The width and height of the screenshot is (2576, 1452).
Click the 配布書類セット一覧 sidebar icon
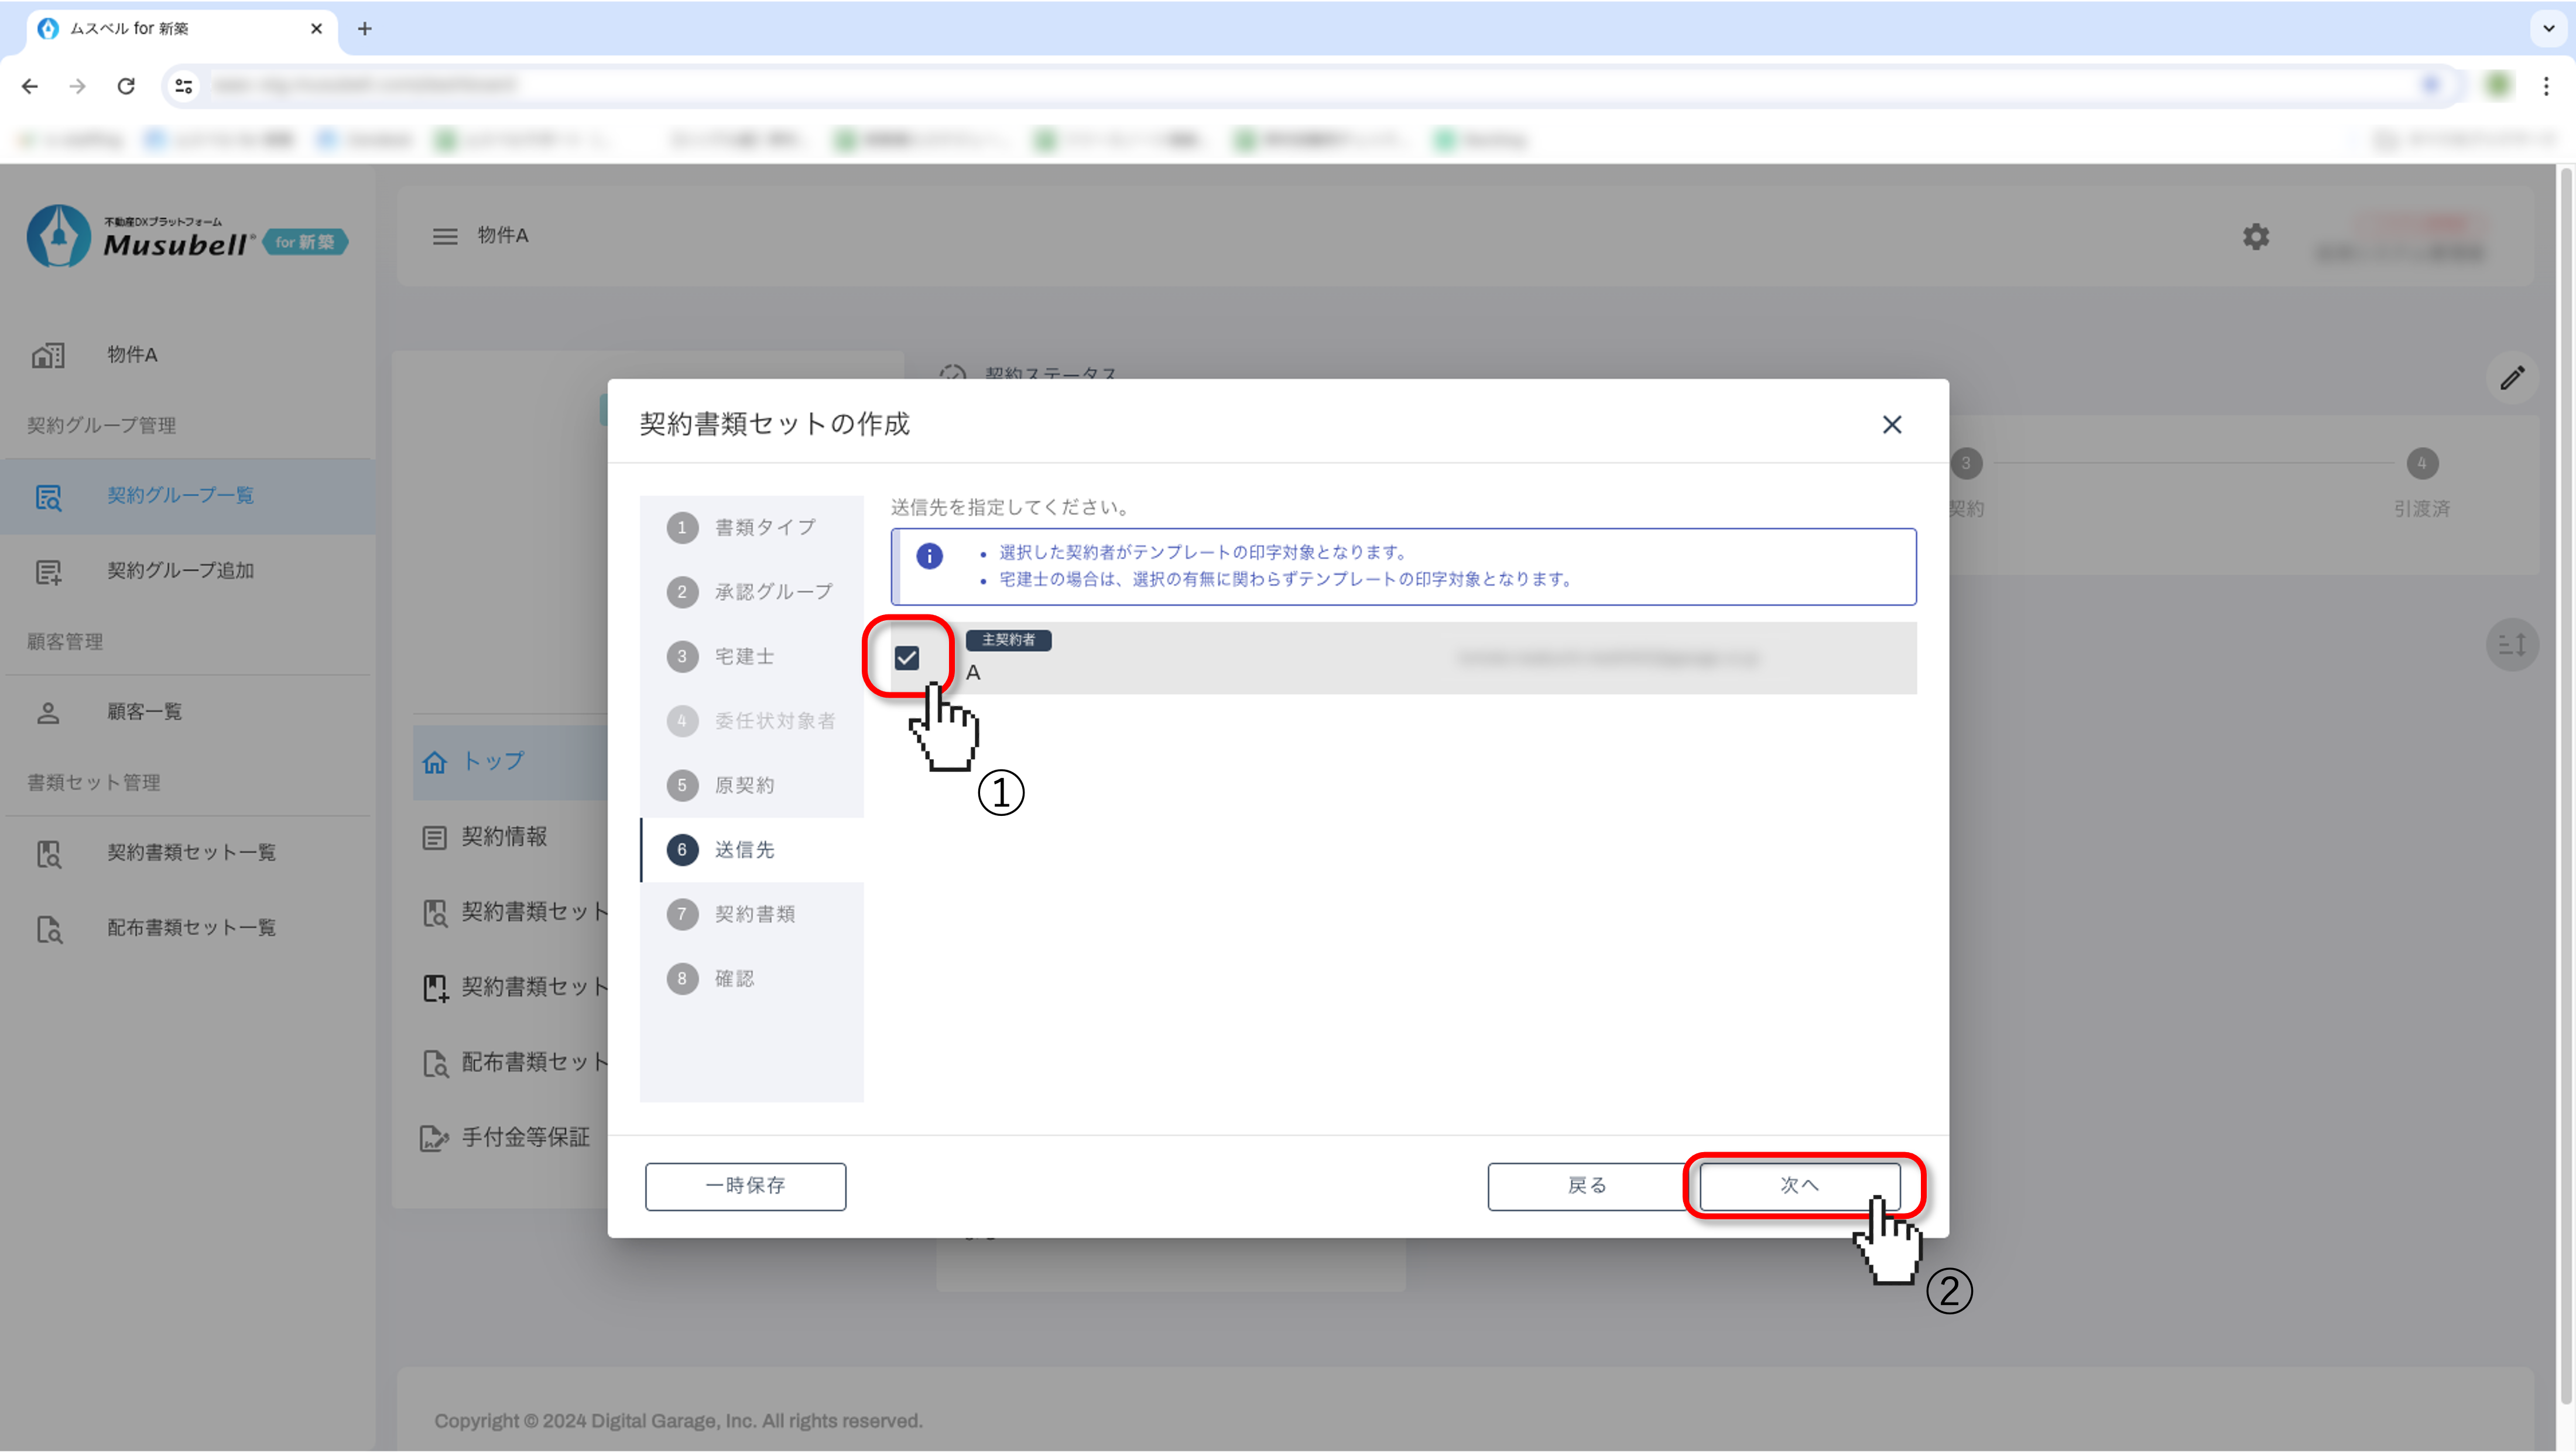(x=48, y=928)
